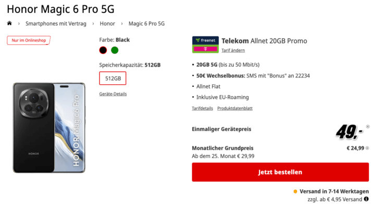
Task: Click Jetzt bestellen button
Action: [x=280, y=172]
